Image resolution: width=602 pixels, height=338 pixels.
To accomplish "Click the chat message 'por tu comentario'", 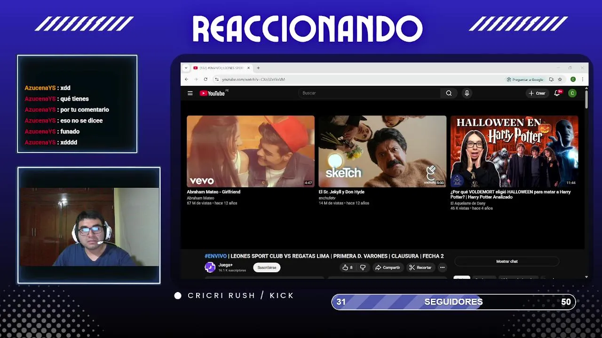I will tap(85, 109).
